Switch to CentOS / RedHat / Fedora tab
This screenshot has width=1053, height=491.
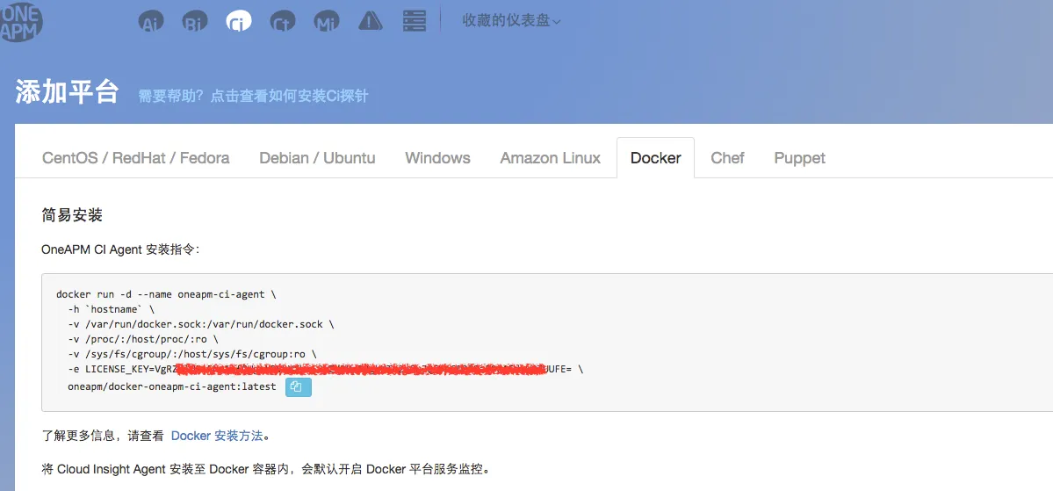(x=135, y=158)
